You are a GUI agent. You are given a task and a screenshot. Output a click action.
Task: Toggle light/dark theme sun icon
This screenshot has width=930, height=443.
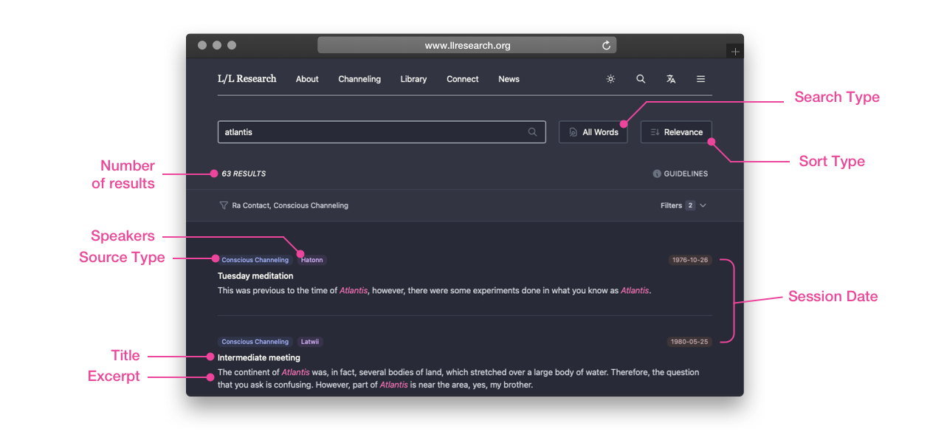coord(610,79)
